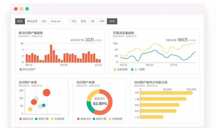Click the large red bubble near 150
Image resolution: width=217 pixels, height=128 pixels.
pos(46,92)
